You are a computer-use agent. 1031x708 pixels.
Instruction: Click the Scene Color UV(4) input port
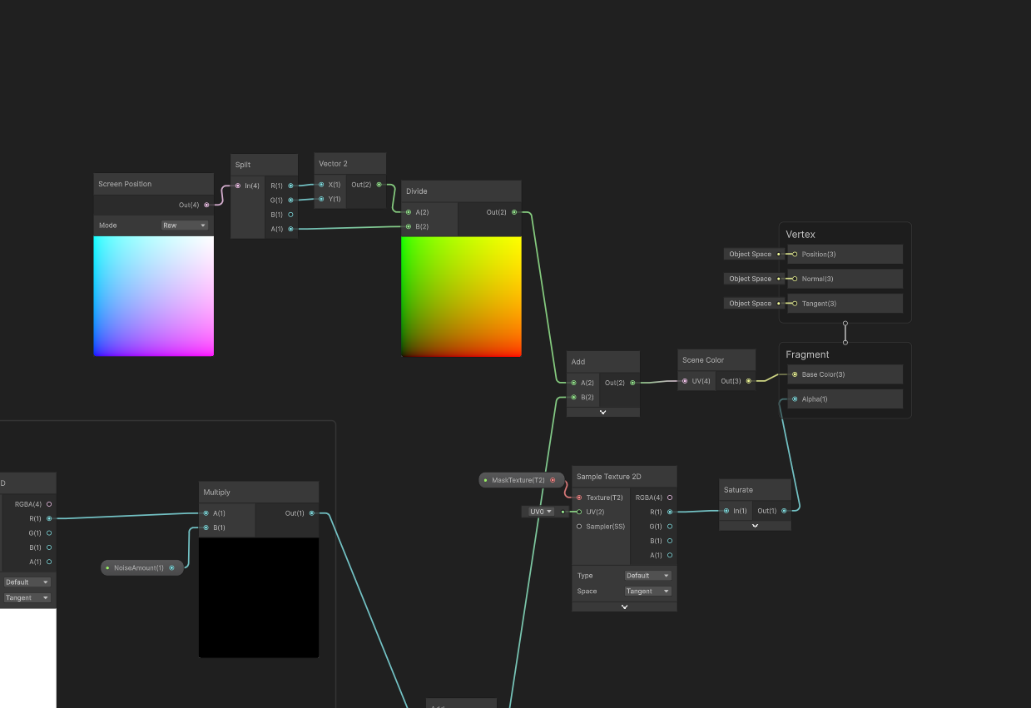pos(685,381)
